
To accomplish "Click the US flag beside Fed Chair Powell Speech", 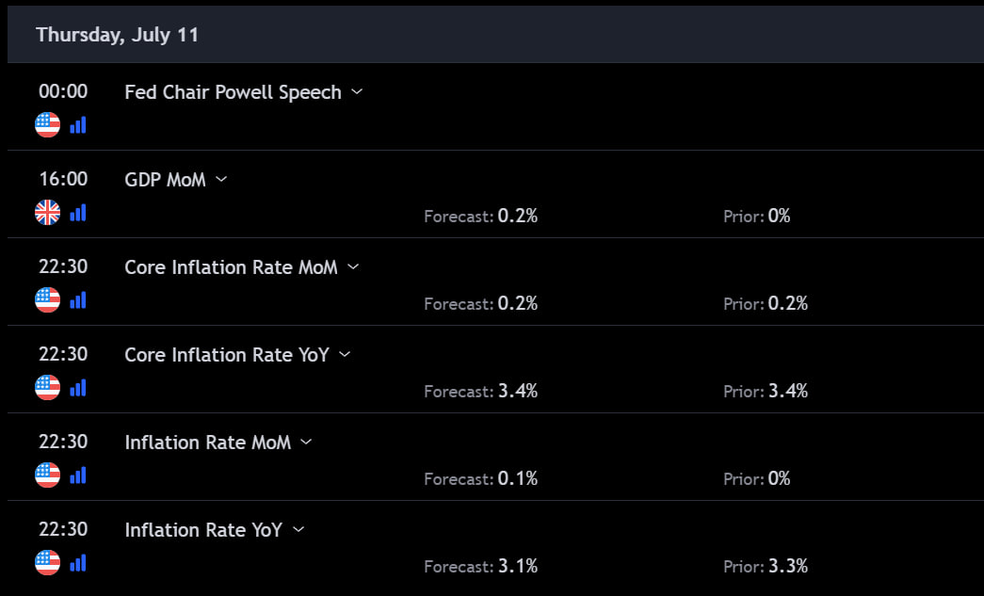I will [x=47, y=125].
